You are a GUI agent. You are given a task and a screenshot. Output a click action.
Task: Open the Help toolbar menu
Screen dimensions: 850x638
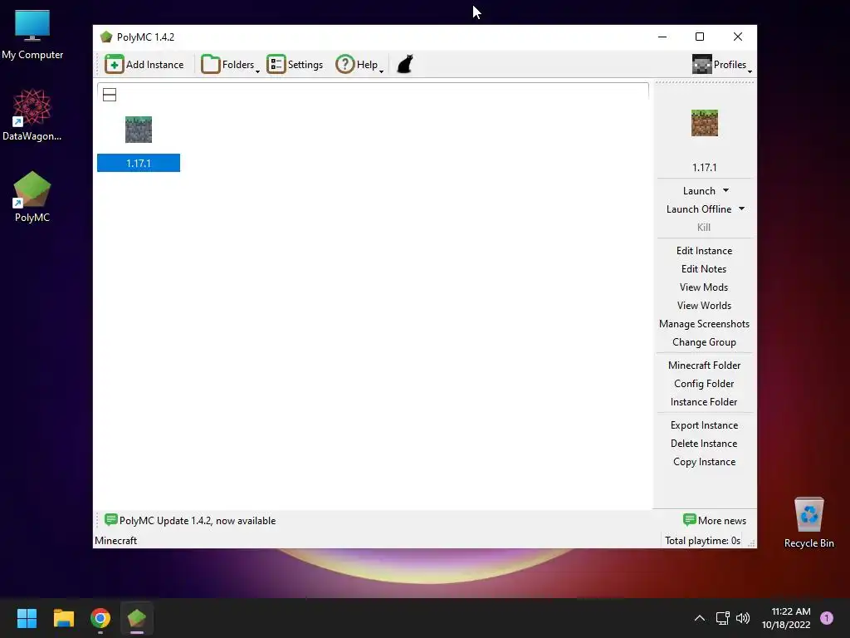359,65
